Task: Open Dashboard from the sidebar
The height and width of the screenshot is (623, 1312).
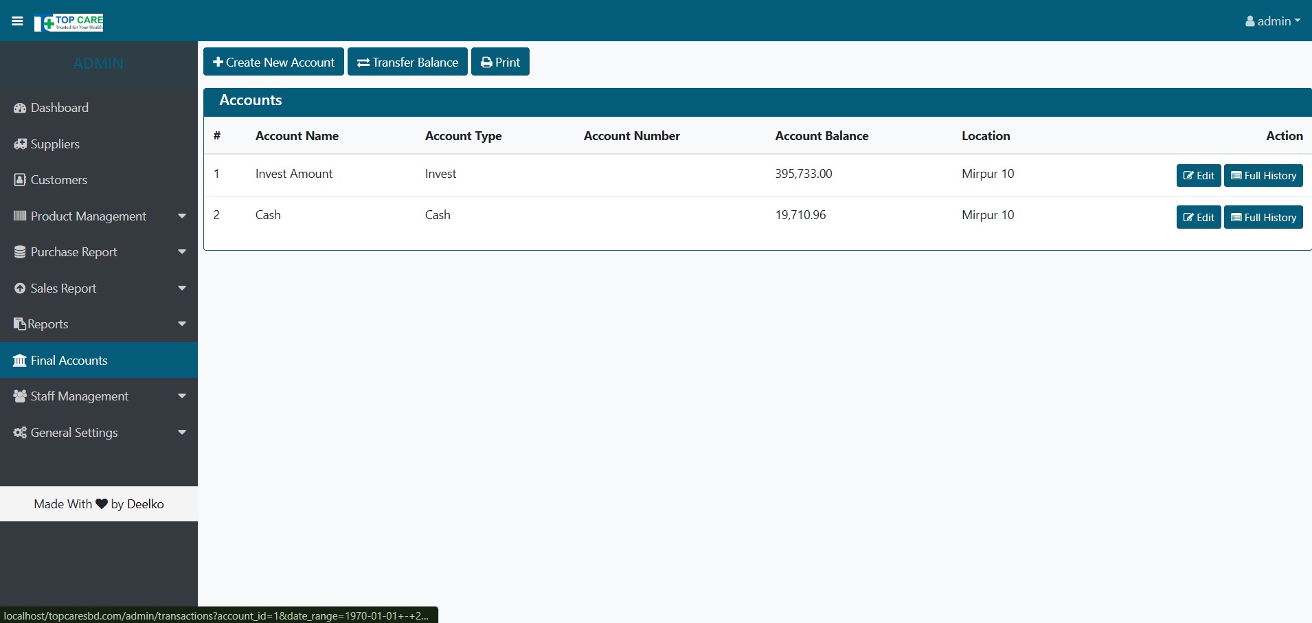Action: tap(60, 108)
